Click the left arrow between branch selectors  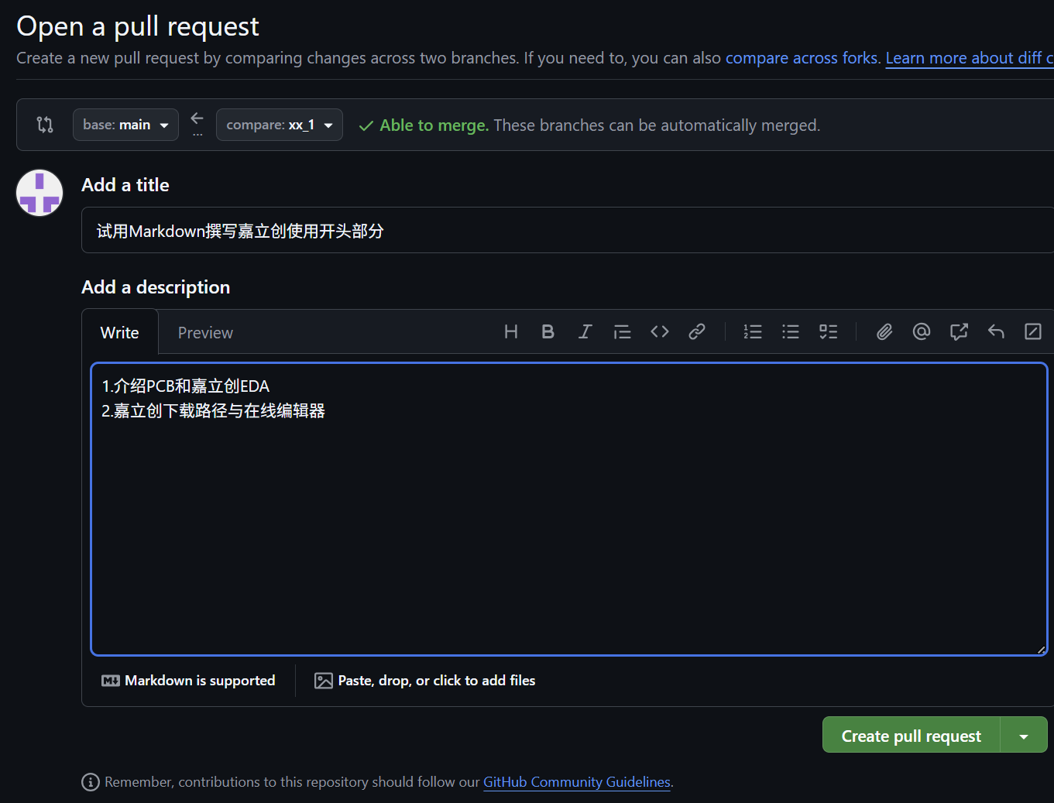point(197,118)
